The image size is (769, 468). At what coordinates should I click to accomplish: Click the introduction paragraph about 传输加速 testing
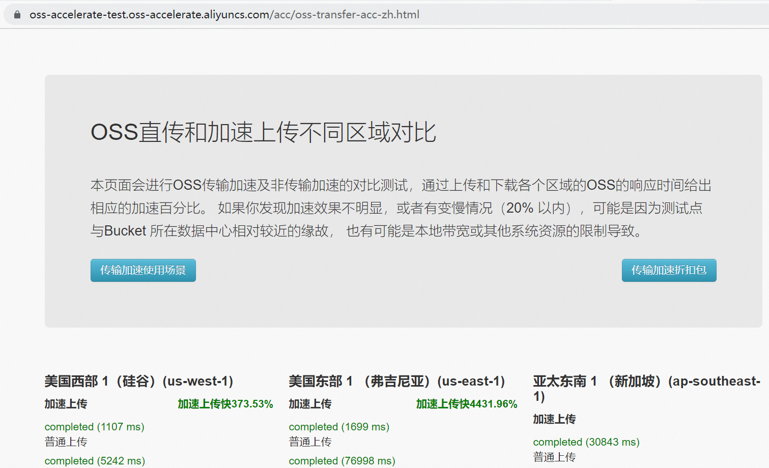(401, 208)
